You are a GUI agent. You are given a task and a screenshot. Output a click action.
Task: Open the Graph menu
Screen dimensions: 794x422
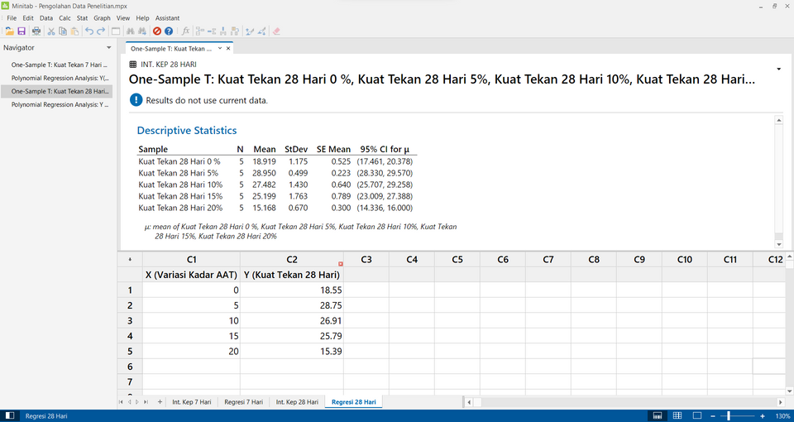(x=103, y=17)
